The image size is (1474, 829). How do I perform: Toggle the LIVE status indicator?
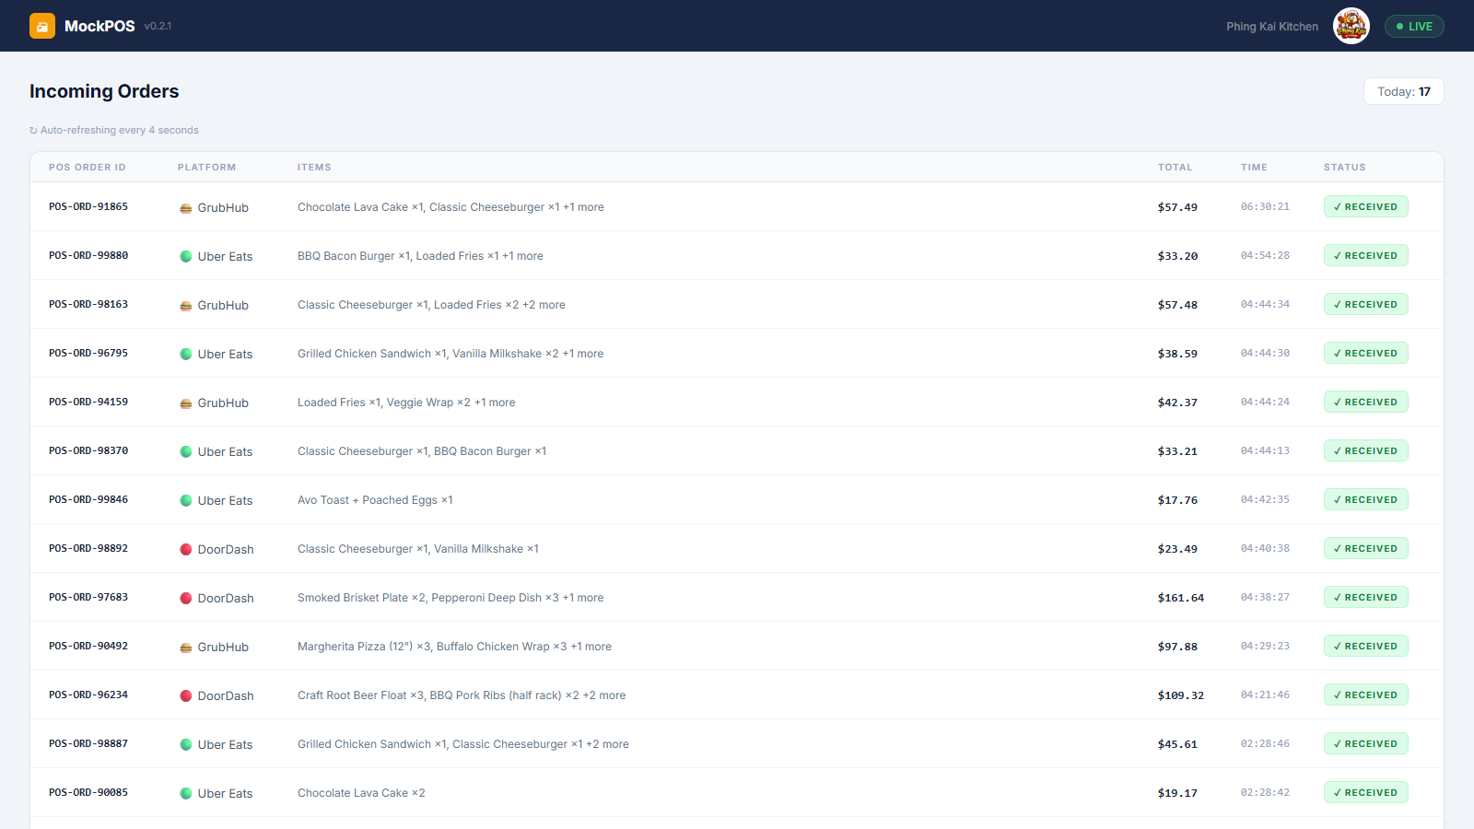(x=1414, y=26)
